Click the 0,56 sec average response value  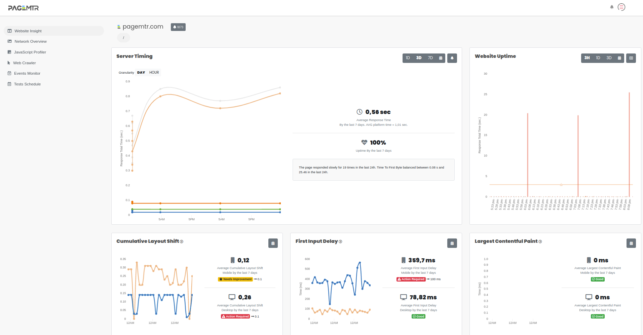[378, 112]
